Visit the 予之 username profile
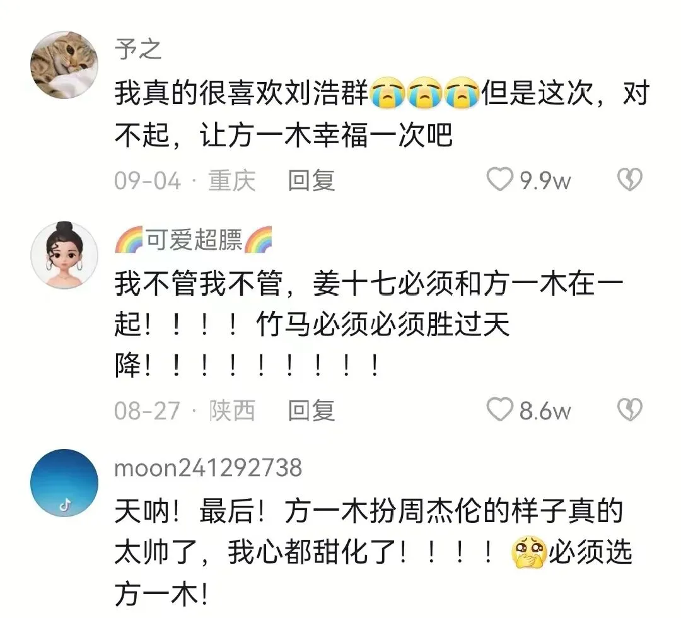 coord(138,49)
